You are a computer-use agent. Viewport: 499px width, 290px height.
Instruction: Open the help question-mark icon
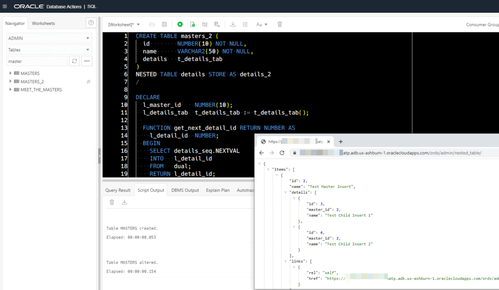[x=91, y=22]
